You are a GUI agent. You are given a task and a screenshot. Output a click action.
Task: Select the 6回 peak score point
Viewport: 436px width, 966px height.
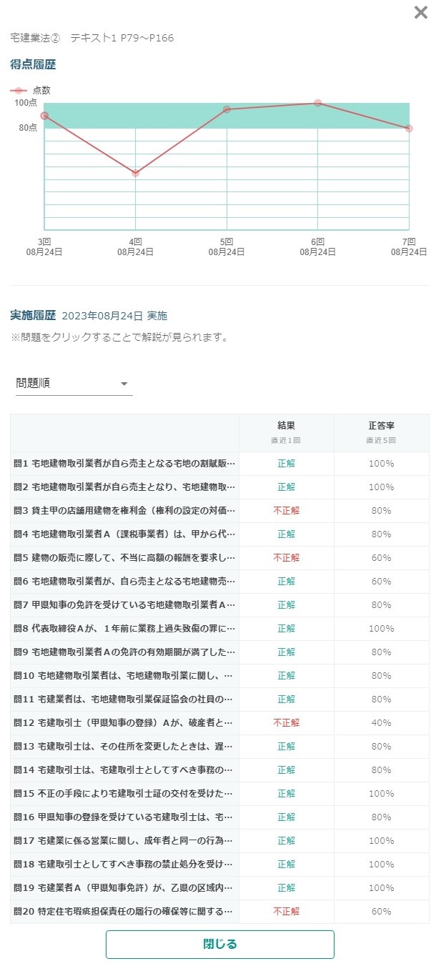point(318,103)
